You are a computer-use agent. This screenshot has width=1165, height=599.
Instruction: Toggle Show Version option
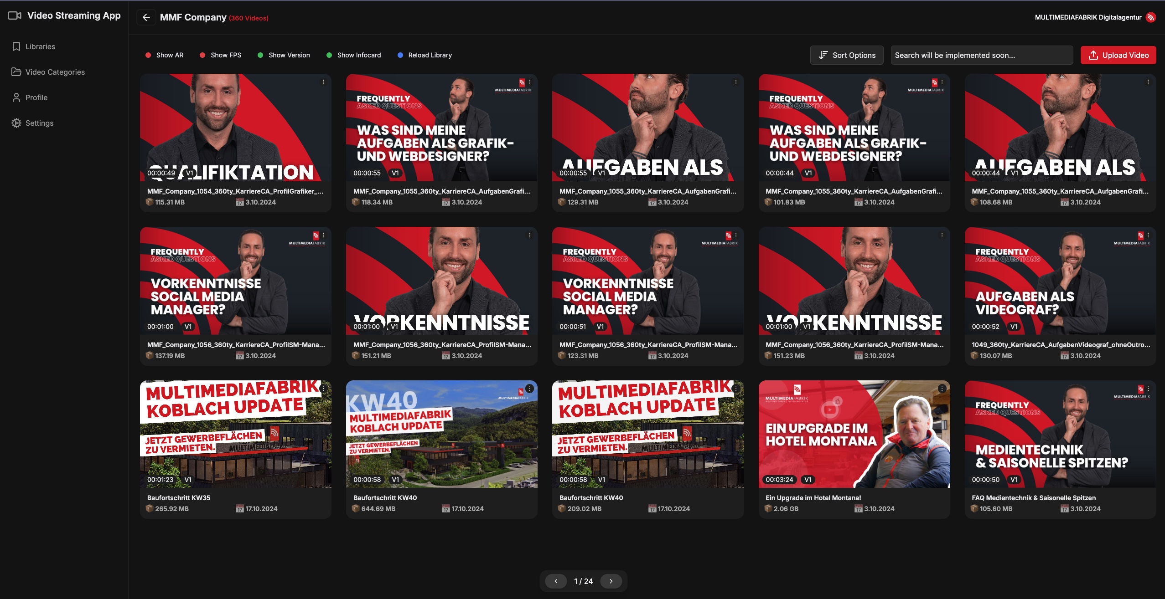click(284, 55)
